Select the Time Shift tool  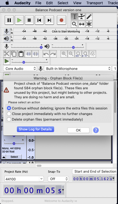[82, 24]
